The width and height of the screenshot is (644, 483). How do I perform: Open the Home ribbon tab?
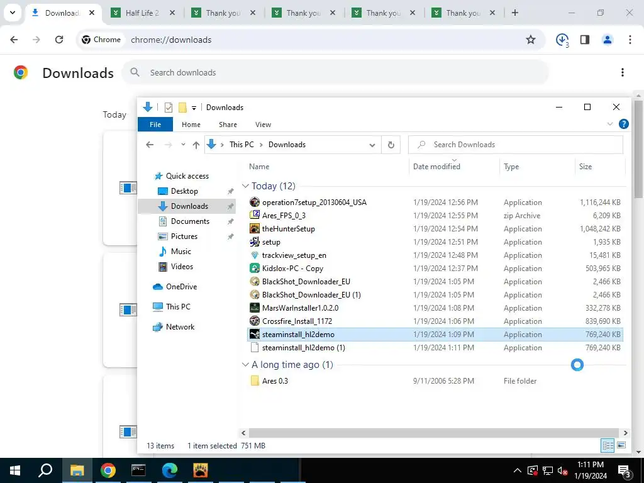click(x=191, y=125)
